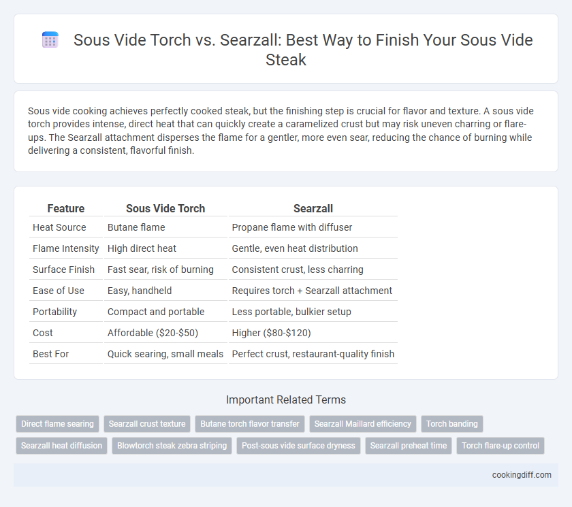Open the Torch flare-up control tag
Screen dimensions: 572x507
coord(500,446)
